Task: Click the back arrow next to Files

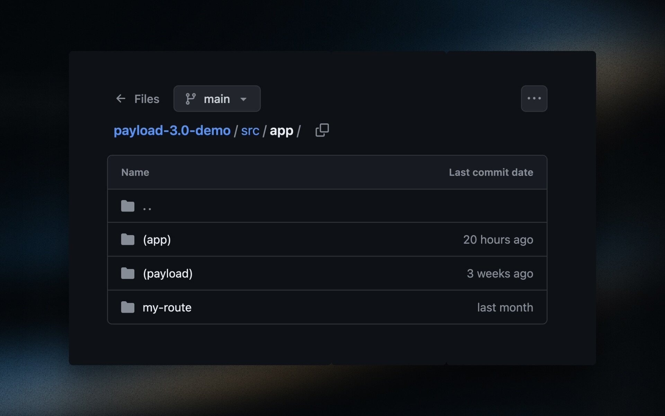Action: [121, 99]
